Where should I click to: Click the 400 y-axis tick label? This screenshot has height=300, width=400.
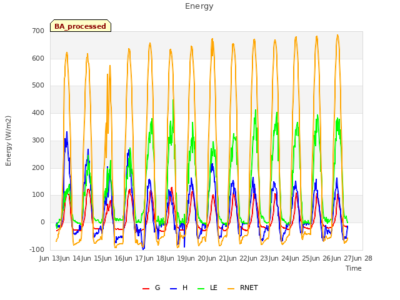click(x=38, y=112)
